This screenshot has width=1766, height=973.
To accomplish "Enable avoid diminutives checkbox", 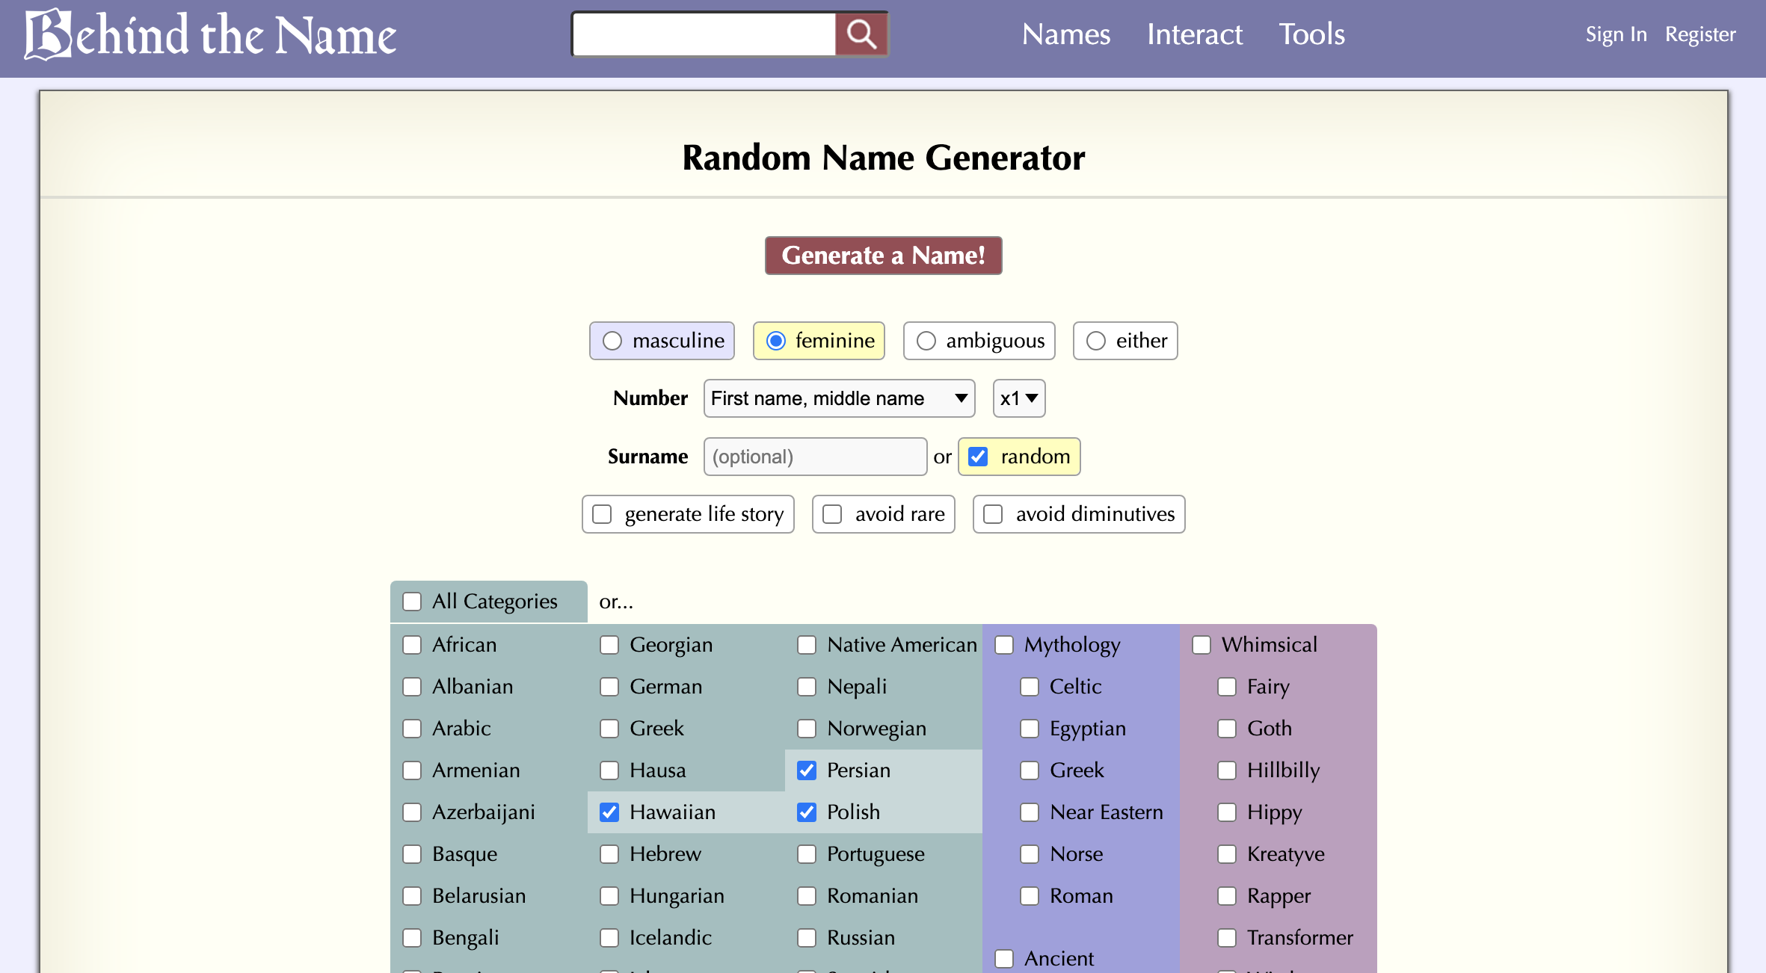I will point(993,514).
